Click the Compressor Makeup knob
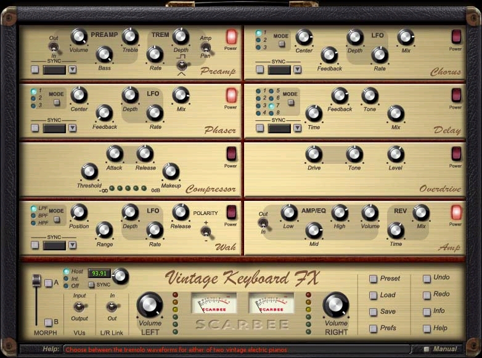This screenshot has height=358, width=482. tap(171, 171)
